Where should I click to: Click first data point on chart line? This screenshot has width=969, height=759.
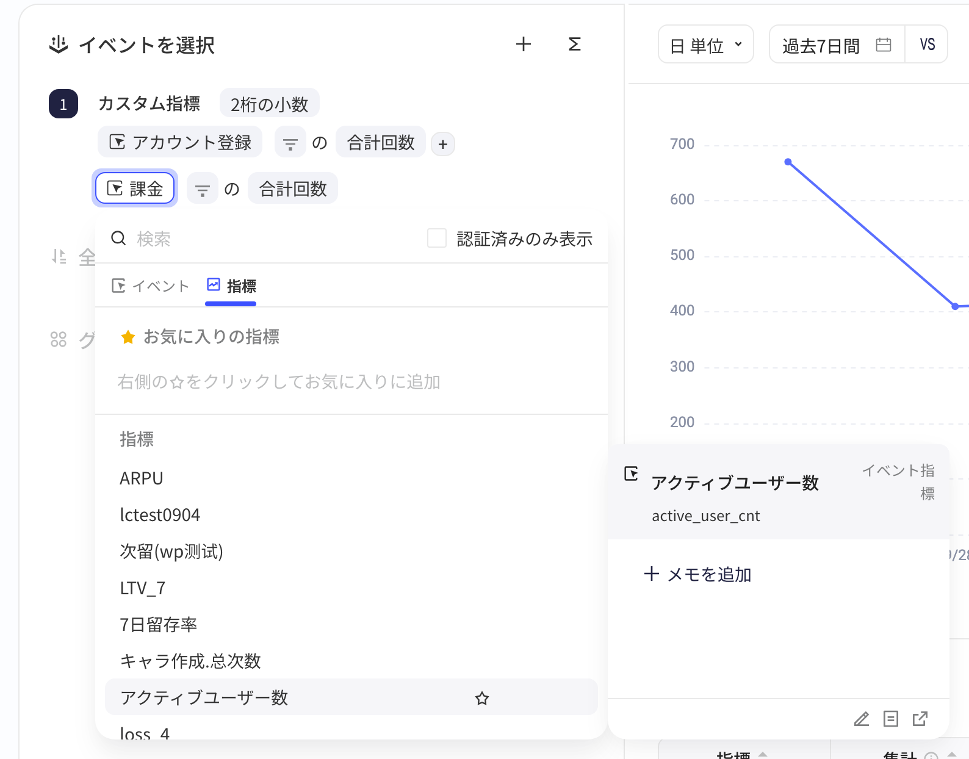[x=788, y=162]
